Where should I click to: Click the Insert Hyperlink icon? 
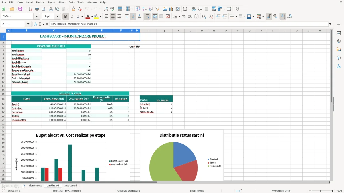194,9
